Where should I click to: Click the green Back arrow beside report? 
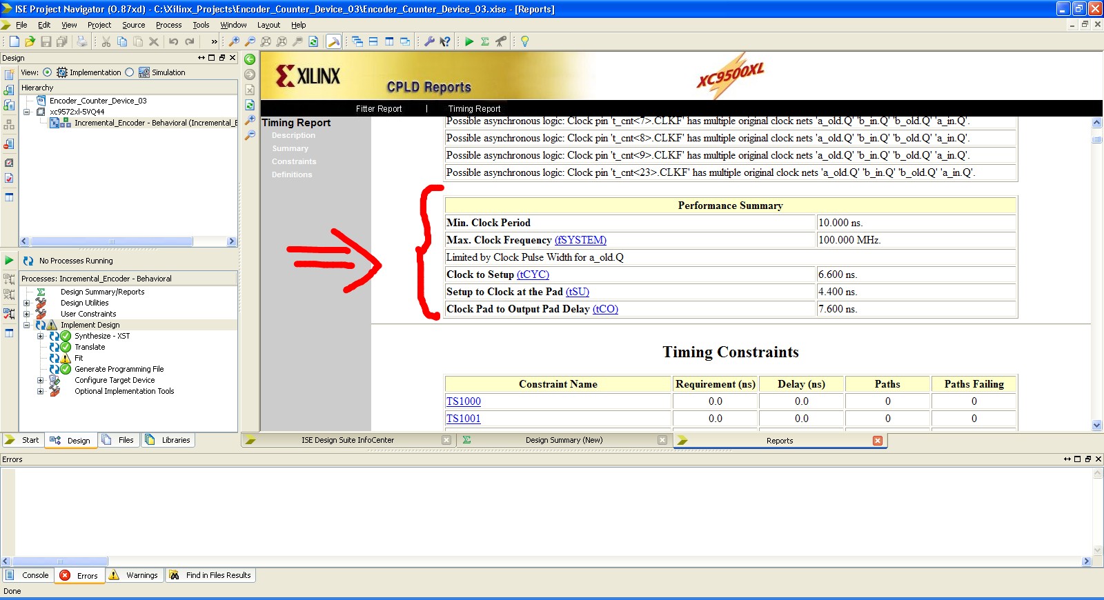250,59
